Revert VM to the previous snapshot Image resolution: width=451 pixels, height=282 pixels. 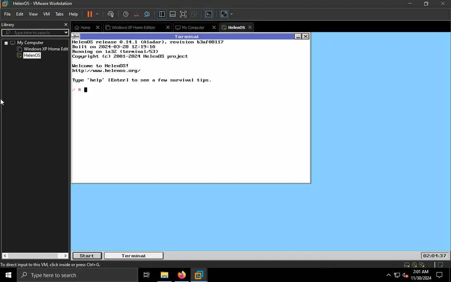pos(136,14)
